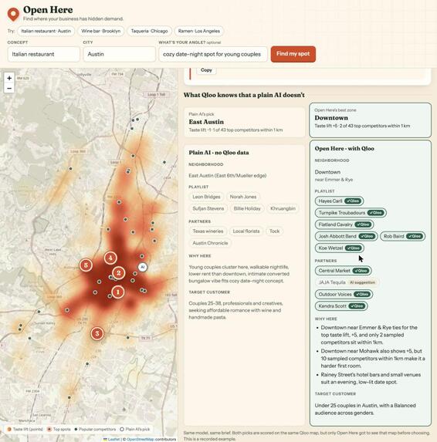Try the Wine bar · Brooklyn example
Screen dimensions: 437x442
100,31
